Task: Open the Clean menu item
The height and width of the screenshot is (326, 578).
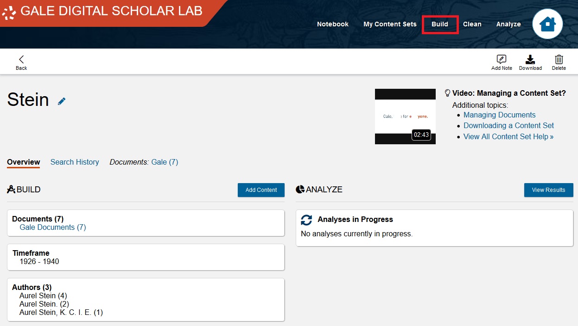Action: 472,24
